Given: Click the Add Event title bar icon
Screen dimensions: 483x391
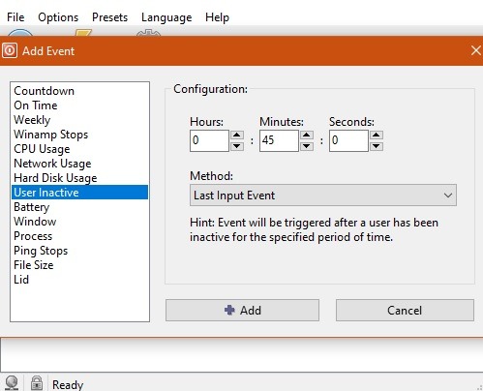Looking at the screenshot, I should (10, 50).
